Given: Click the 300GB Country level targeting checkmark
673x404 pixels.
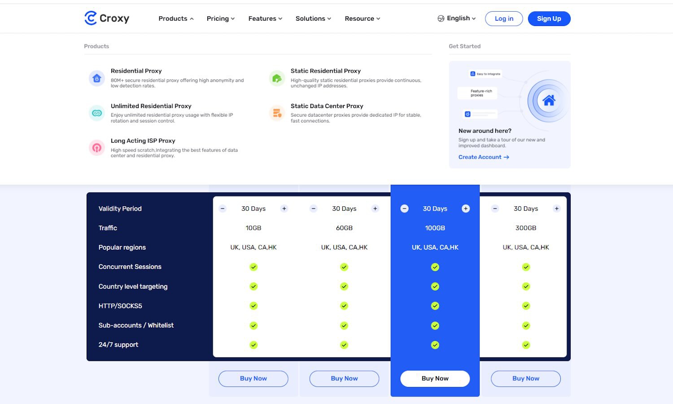Looking at the screenshot, I should pyautogui.click(x=526, y=286).
